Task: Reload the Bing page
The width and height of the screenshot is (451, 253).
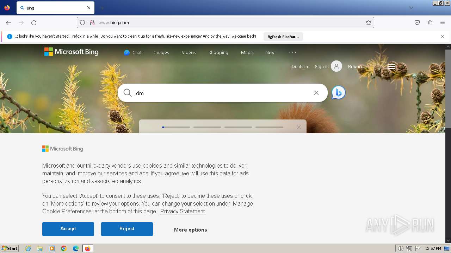Action: (34, 22)
